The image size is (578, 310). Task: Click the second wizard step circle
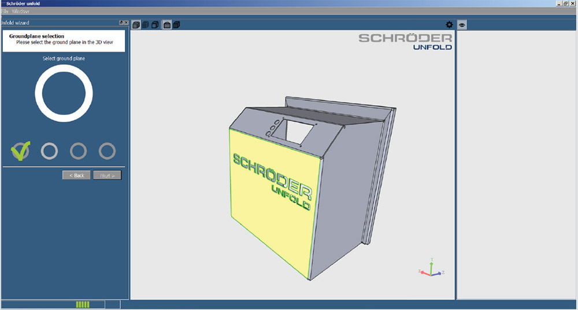[x=49, y=151]
